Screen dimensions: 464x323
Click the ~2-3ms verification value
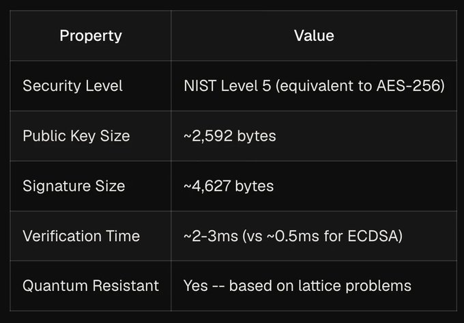click(x=293, y=236)
